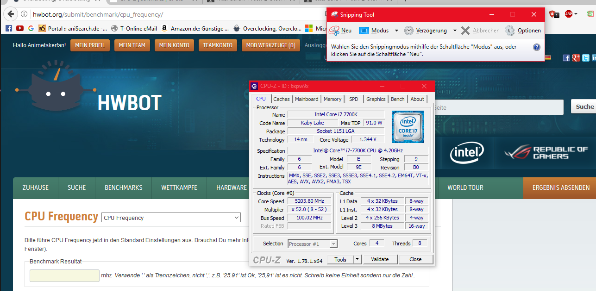
Task: Click the MOD WERKZEUGE (0) button
Action: 271,45
